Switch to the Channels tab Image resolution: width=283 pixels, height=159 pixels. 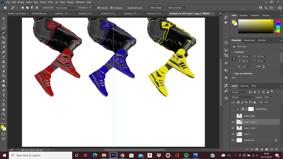pyautogui.click(x=244, y=86)
